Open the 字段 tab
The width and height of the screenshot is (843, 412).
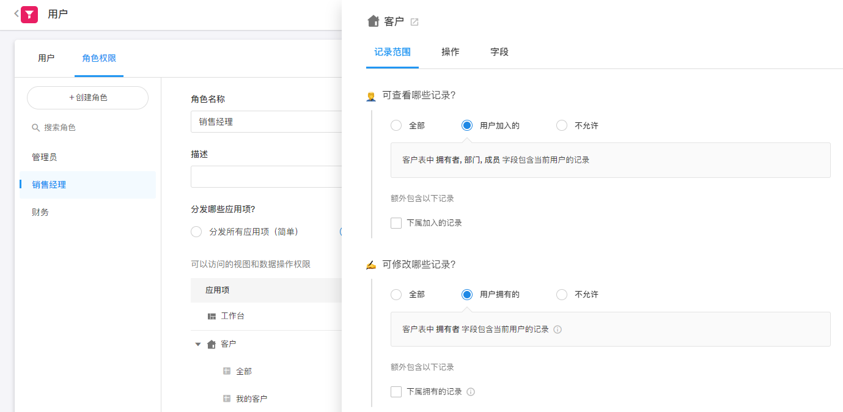tap(499, 52)
